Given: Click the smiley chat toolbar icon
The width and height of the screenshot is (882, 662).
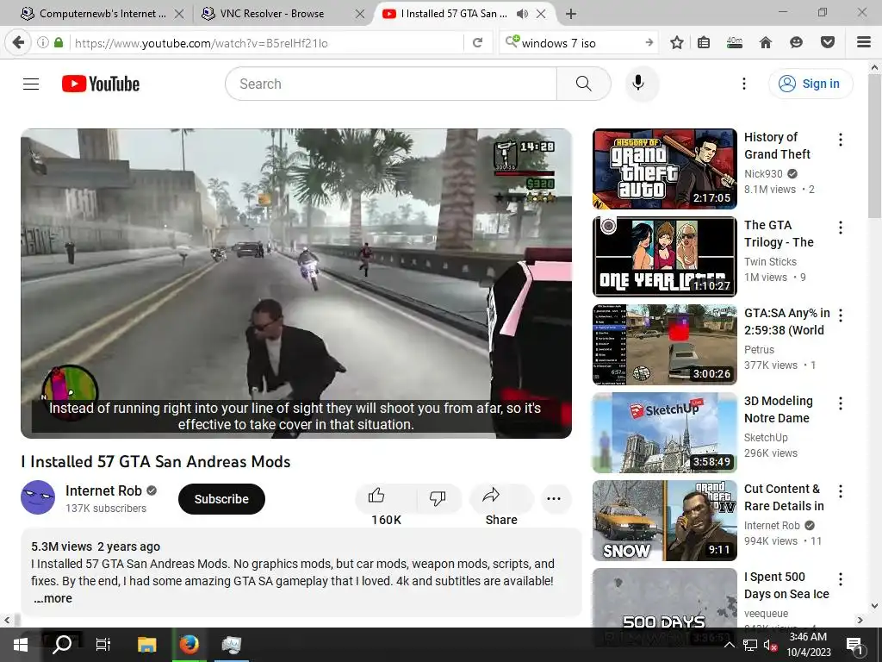Looking at the screenshot, I should click(796, 43).
